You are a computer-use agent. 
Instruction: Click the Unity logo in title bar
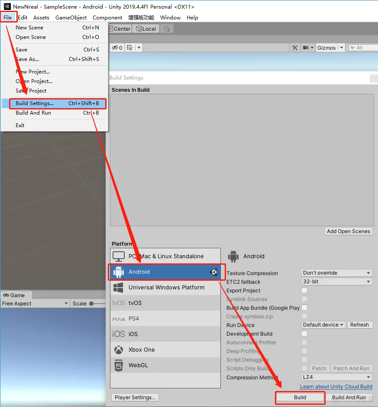click(x=7, y=6)
